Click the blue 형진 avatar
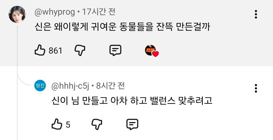The image size is (273, 140). tap(40, 85)
